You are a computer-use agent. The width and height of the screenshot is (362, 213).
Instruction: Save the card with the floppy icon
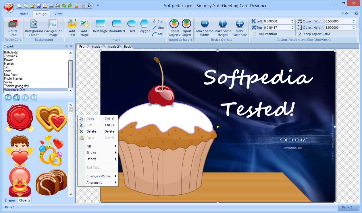38,6
